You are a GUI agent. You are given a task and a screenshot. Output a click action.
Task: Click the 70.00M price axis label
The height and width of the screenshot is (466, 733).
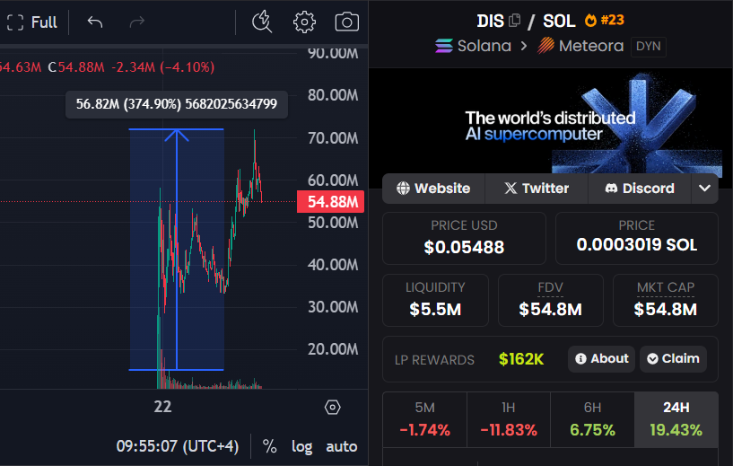[333, 138]
